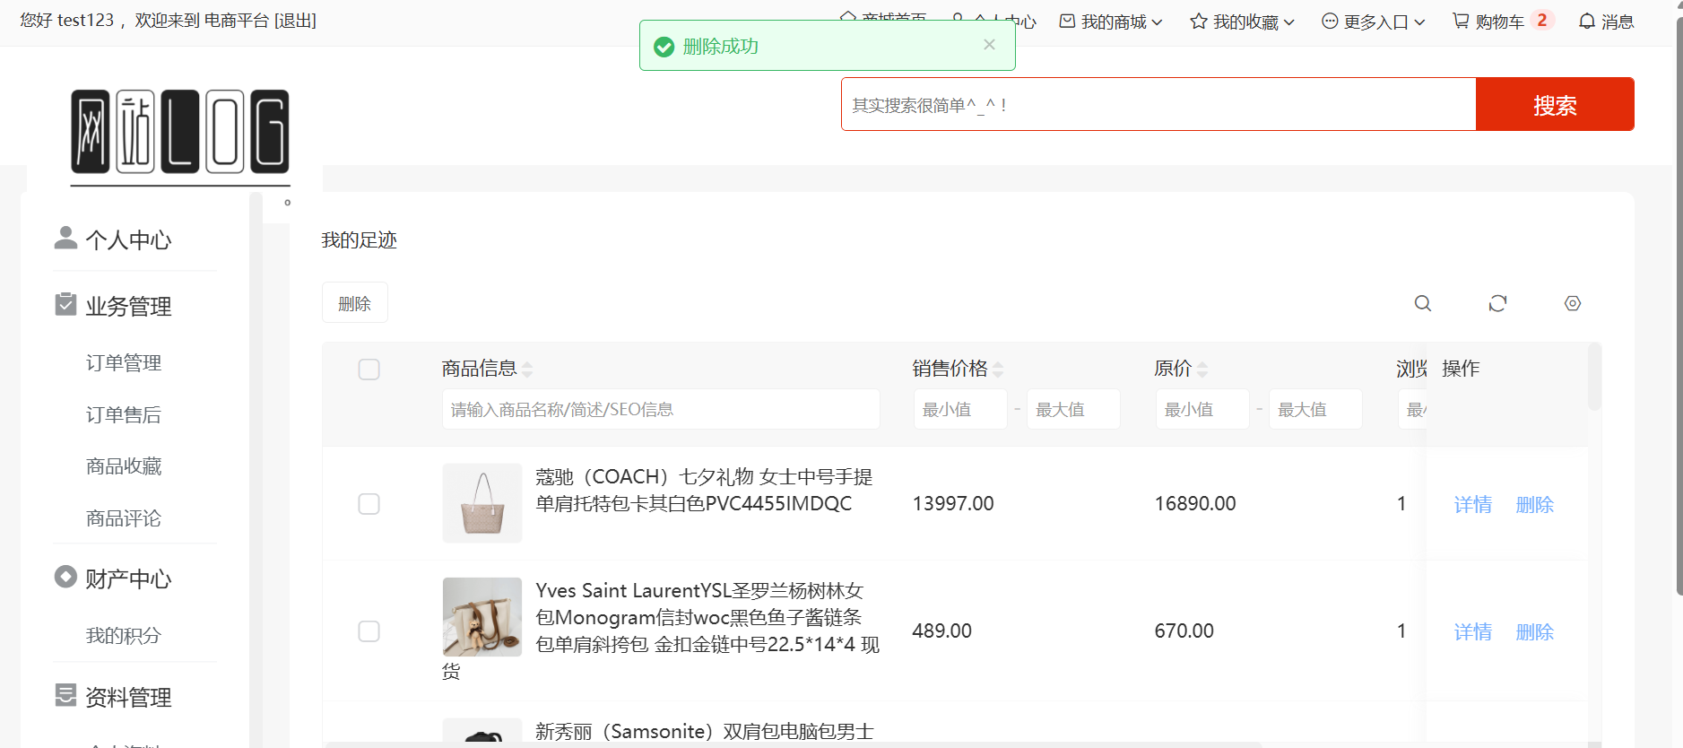Click the Samsonite product title text
The width and height of the screenshot is (1683, 748).
(x=705, y=732)
